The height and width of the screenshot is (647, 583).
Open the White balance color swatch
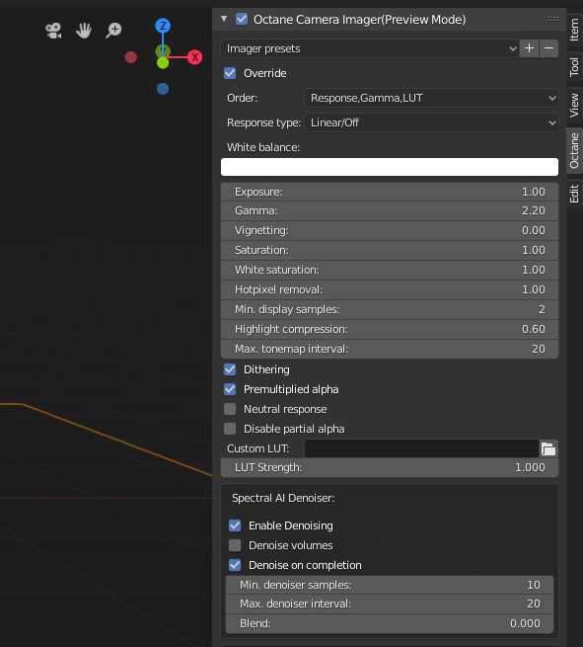coord(390,167)
